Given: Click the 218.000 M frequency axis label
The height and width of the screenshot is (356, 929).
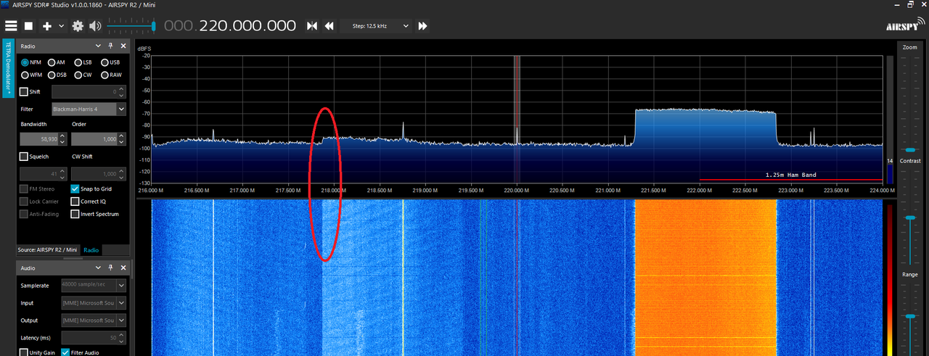Looking at the screenshot, I should coord(333,190).
